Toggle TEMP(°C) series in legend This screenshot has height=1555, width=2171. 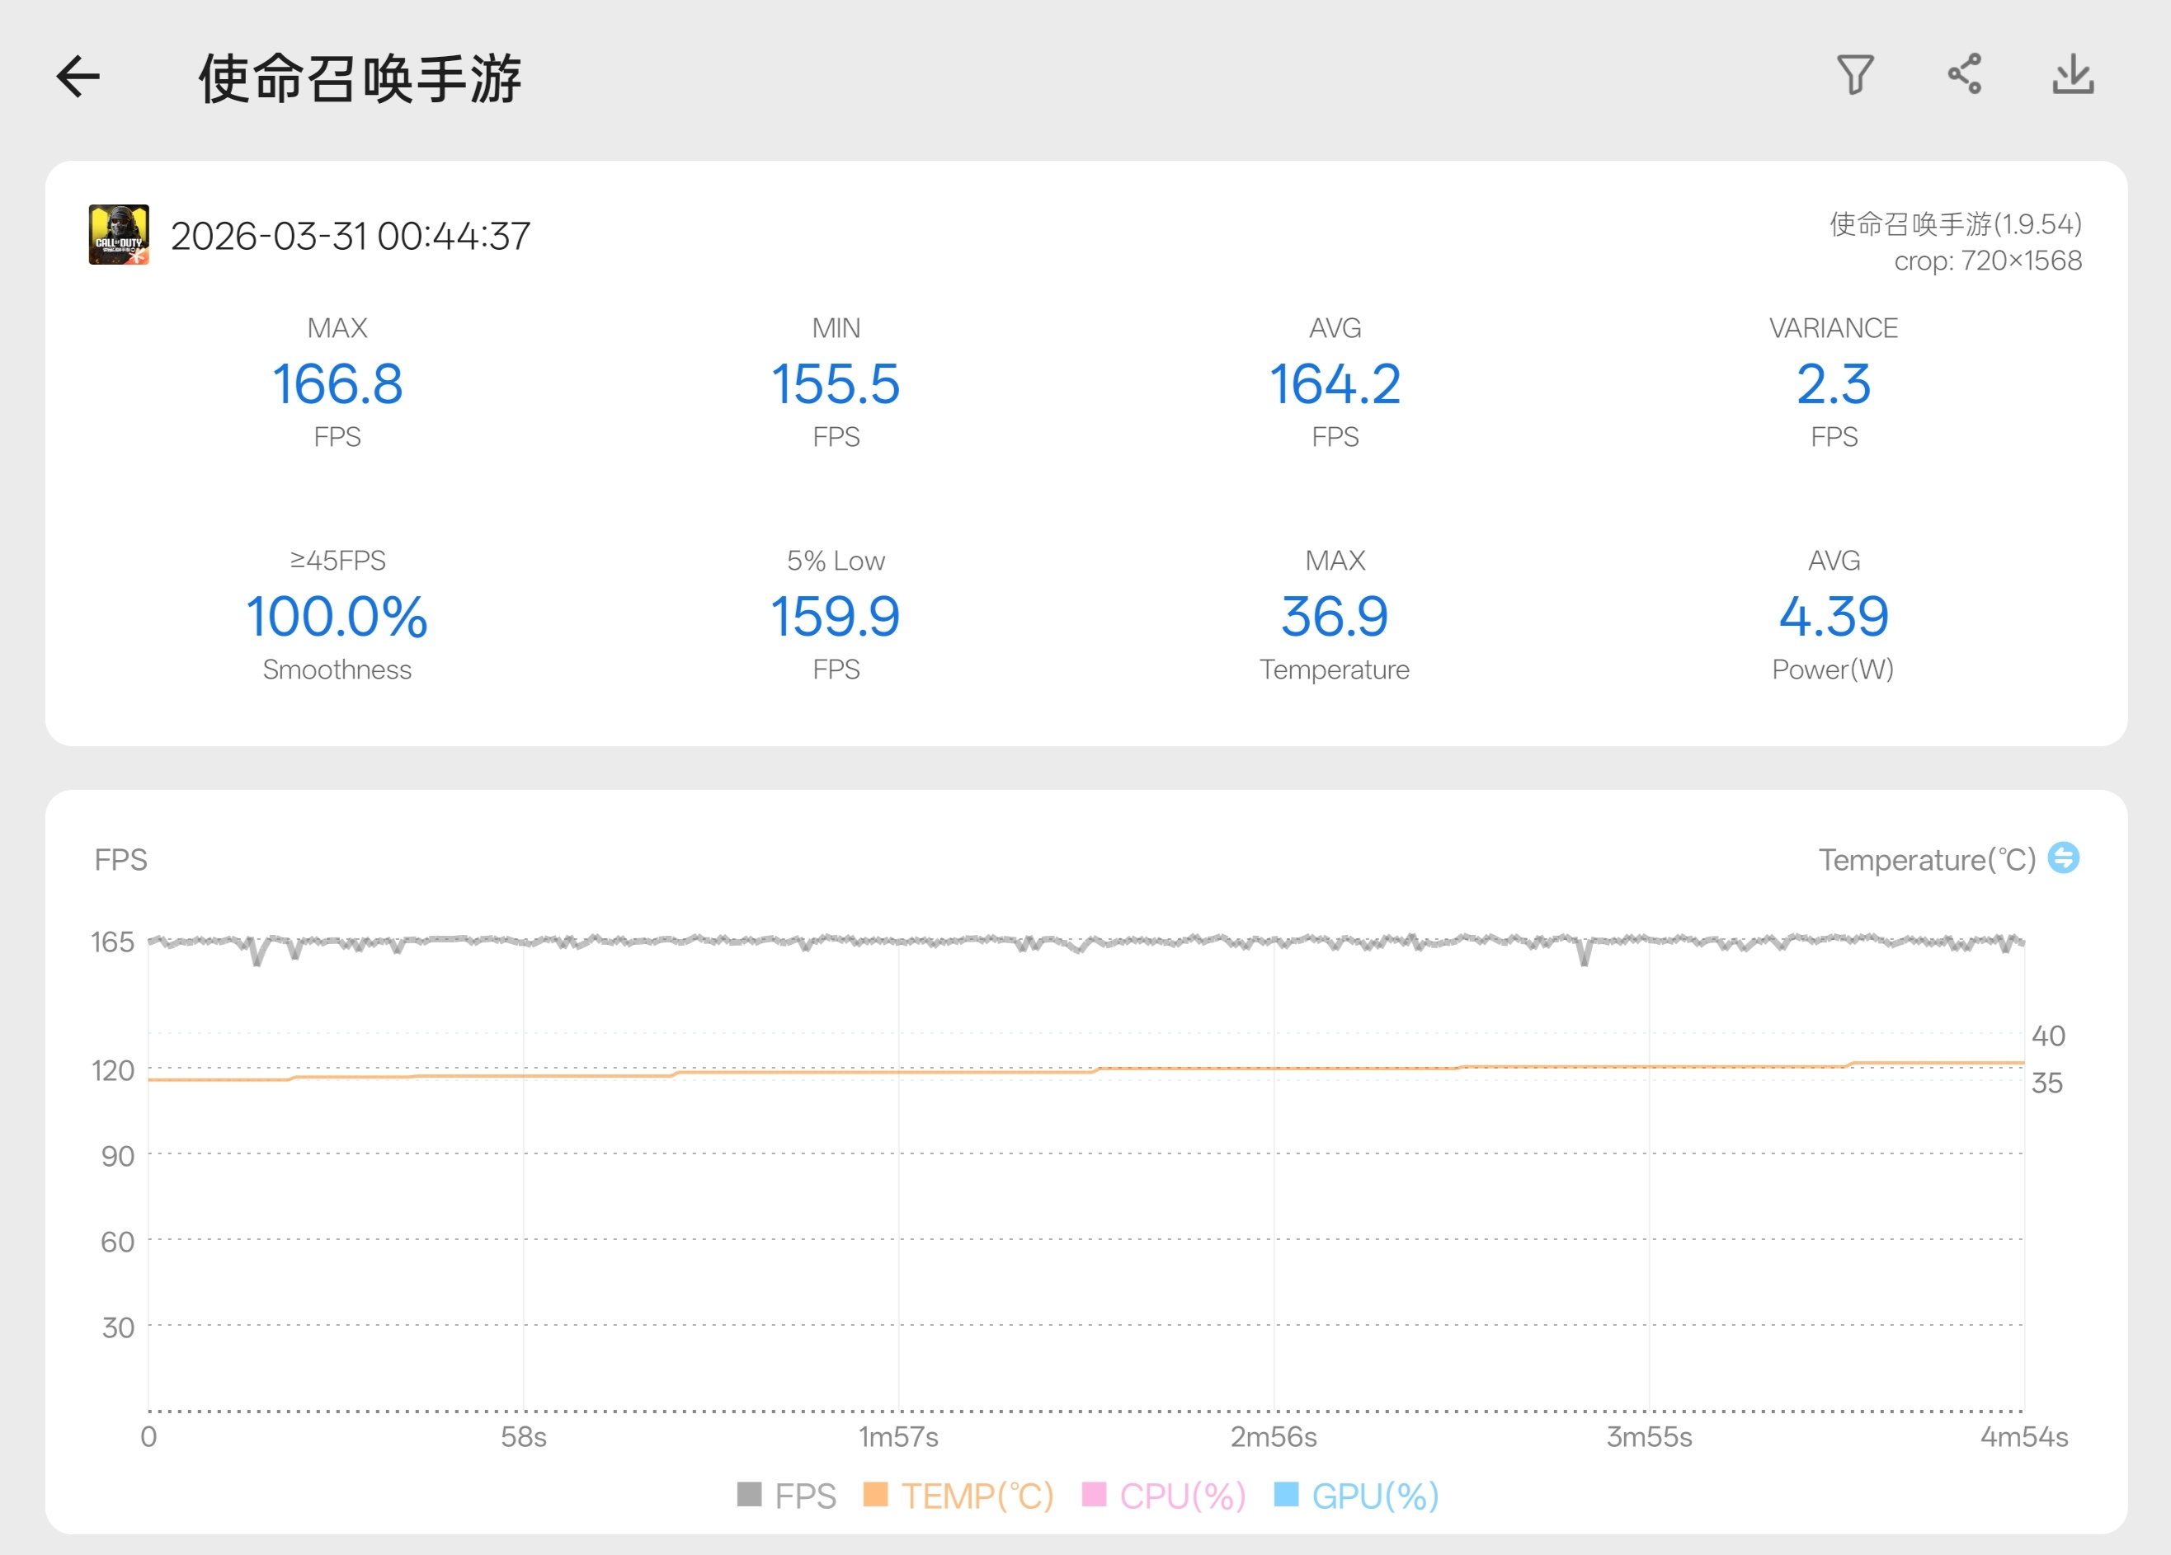977,1496
